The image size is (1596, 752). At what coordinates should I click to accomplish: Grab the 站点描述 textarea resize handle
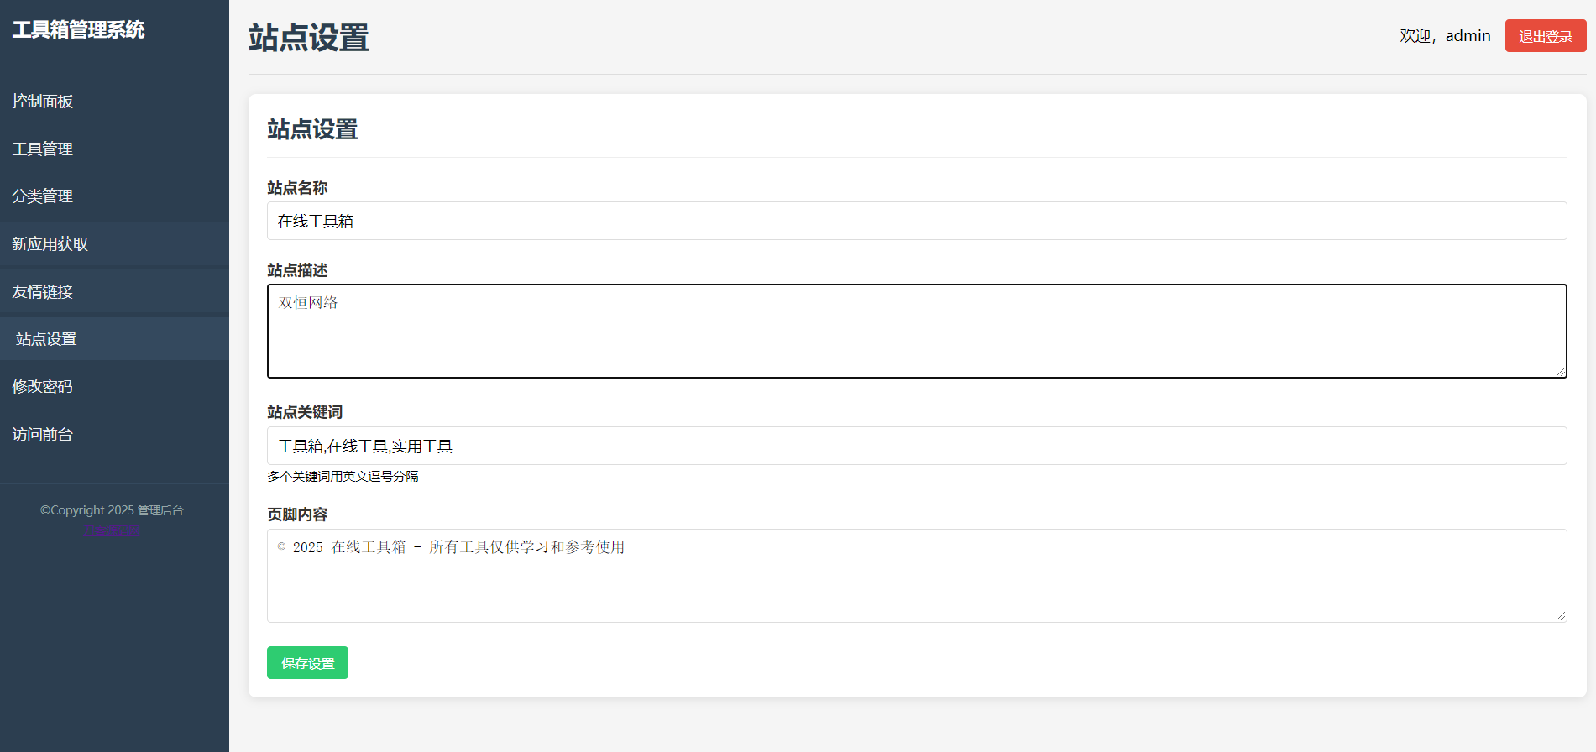[1561, 372]
